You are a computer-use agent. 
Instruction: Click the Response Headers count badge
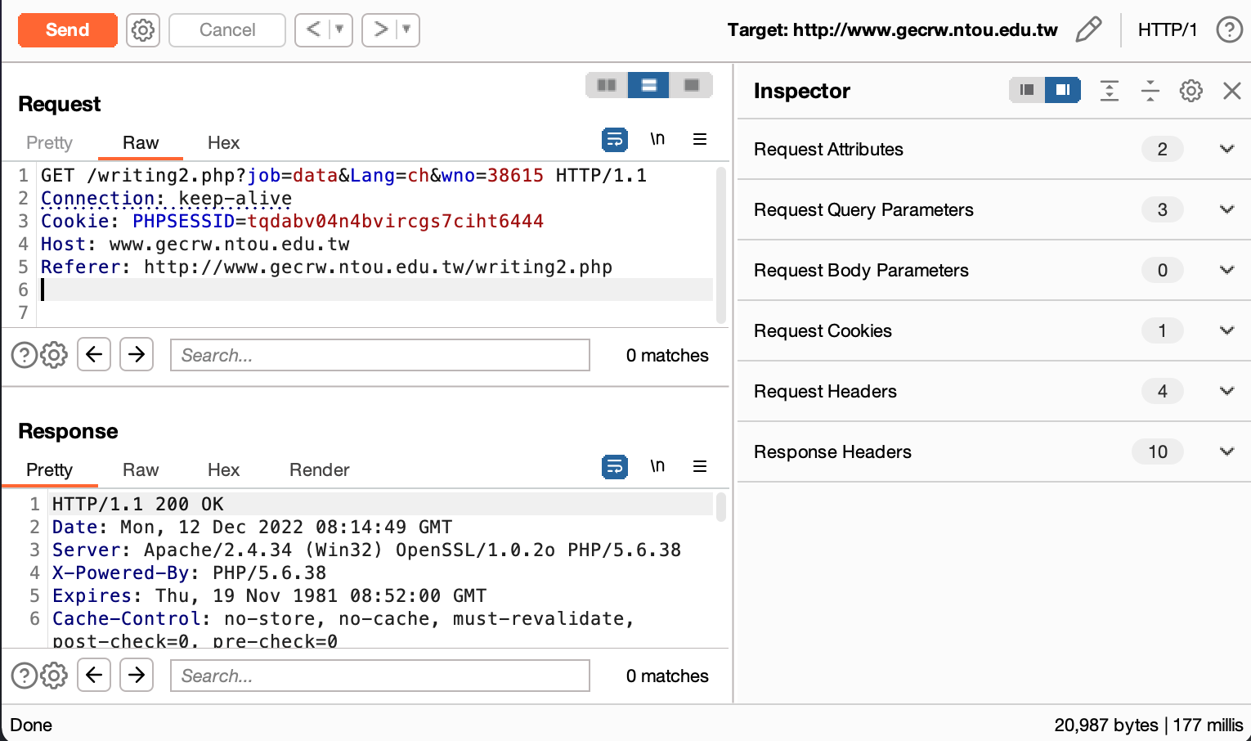point(1158,452)
